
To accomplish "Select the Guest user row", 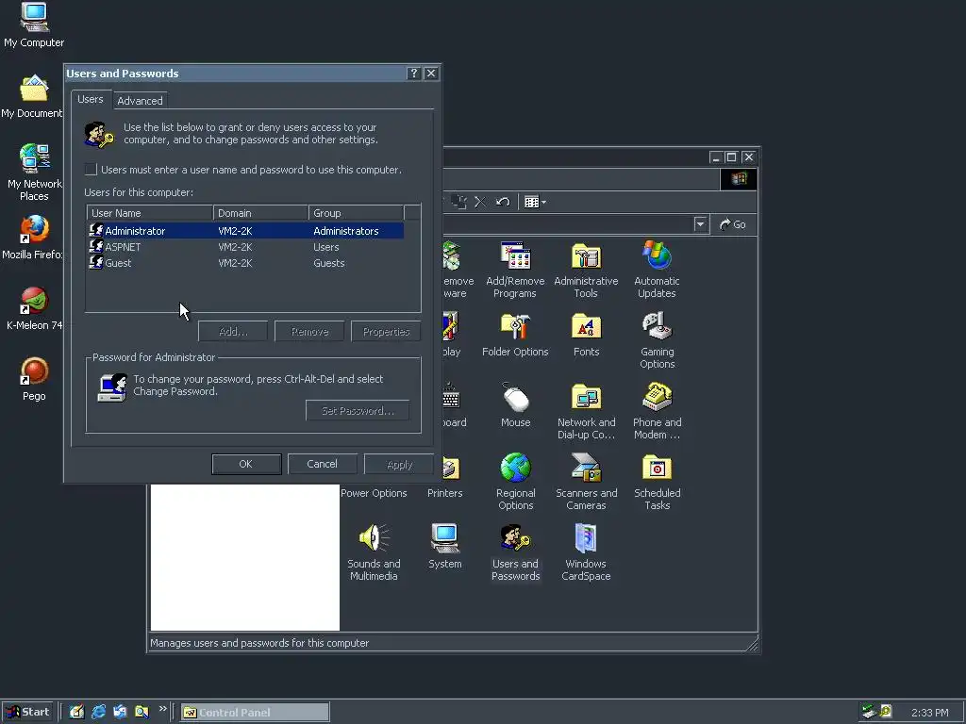I will coord(245,263).
